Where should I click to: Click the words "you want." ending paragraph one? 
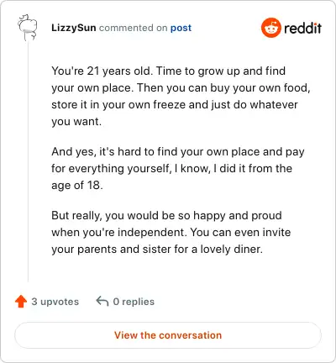point(76,122)
